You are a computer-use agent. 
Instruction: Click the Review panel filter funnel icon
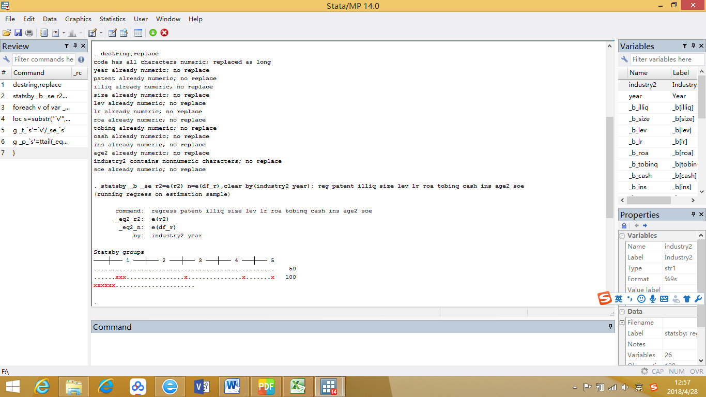(x=67, y=46)
